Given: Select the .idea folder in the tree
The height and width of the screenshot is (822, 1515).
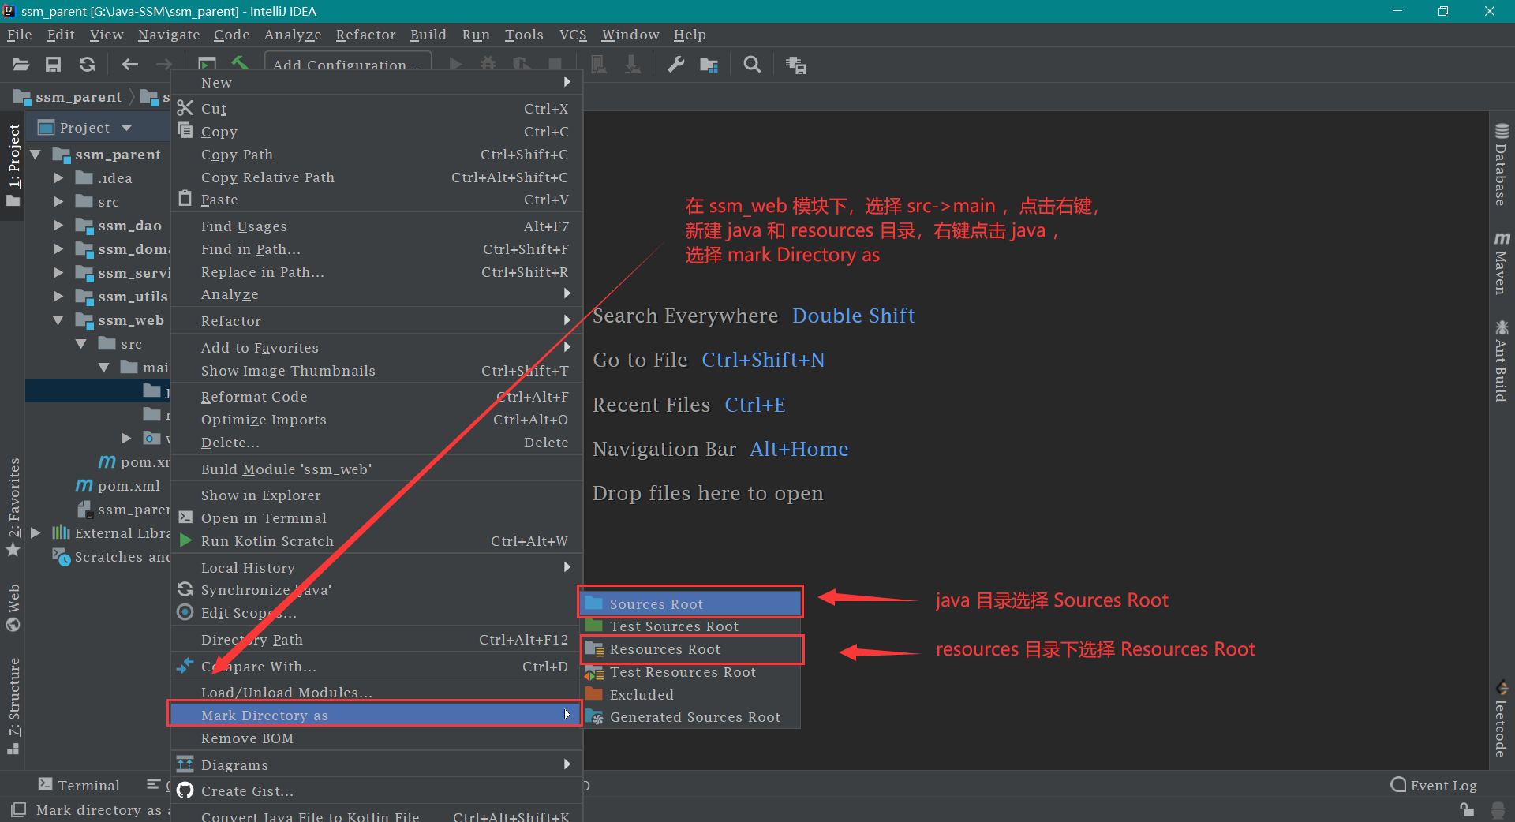Looking at the screenshot, I should 115,178.
